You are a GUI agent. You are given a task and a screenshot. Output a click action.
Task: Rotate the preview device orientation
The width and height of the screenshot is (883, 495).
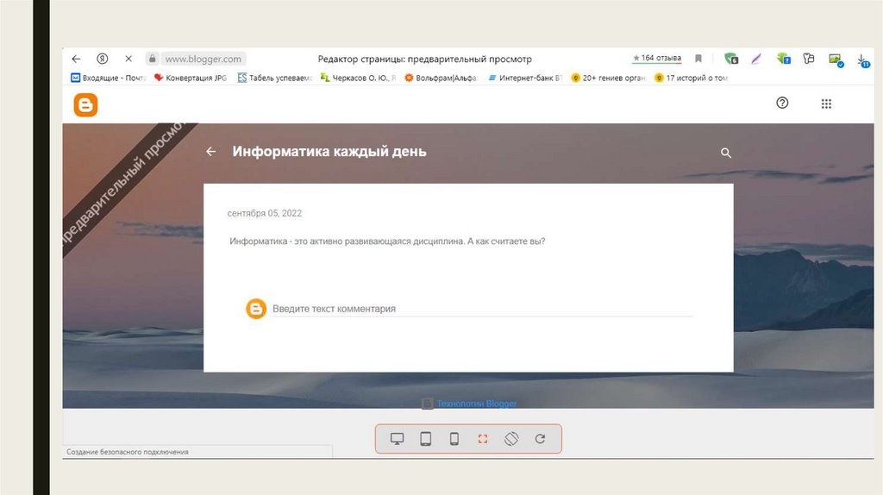[x=511, y=439]
